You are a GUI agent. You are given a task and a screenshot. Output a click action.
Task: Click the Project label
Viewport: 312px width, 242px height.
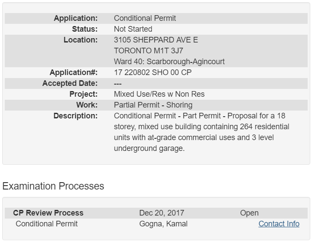[83, 94]
